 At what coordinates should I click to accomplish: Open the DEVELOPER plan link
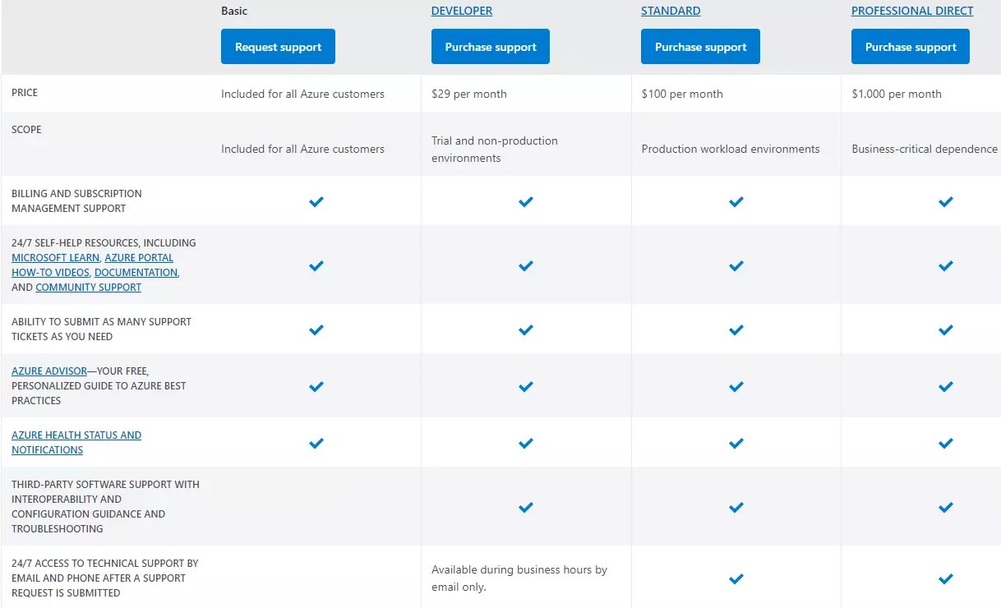tap(462, 11)
